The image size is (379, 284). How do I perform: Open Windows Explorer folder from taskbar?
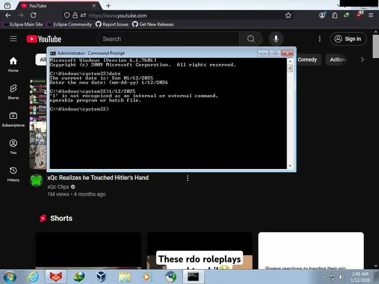tap(124, 277)
